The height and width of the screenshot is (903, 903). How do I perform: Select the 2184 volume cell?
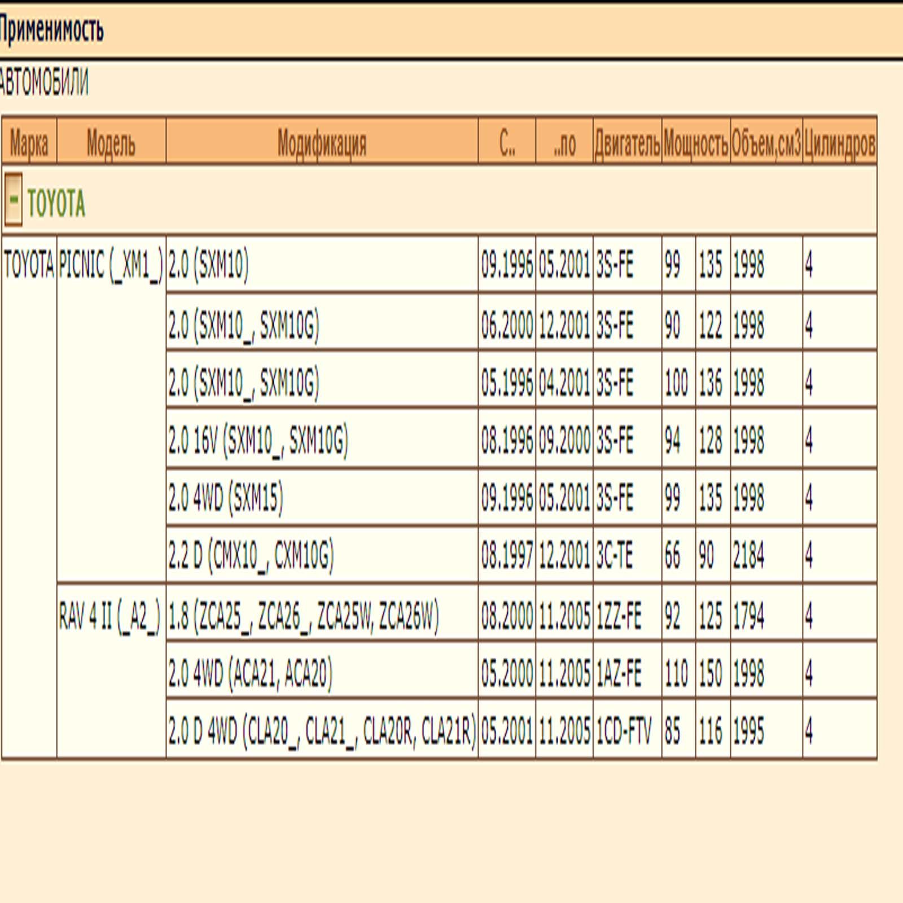(x=766, y=555)
